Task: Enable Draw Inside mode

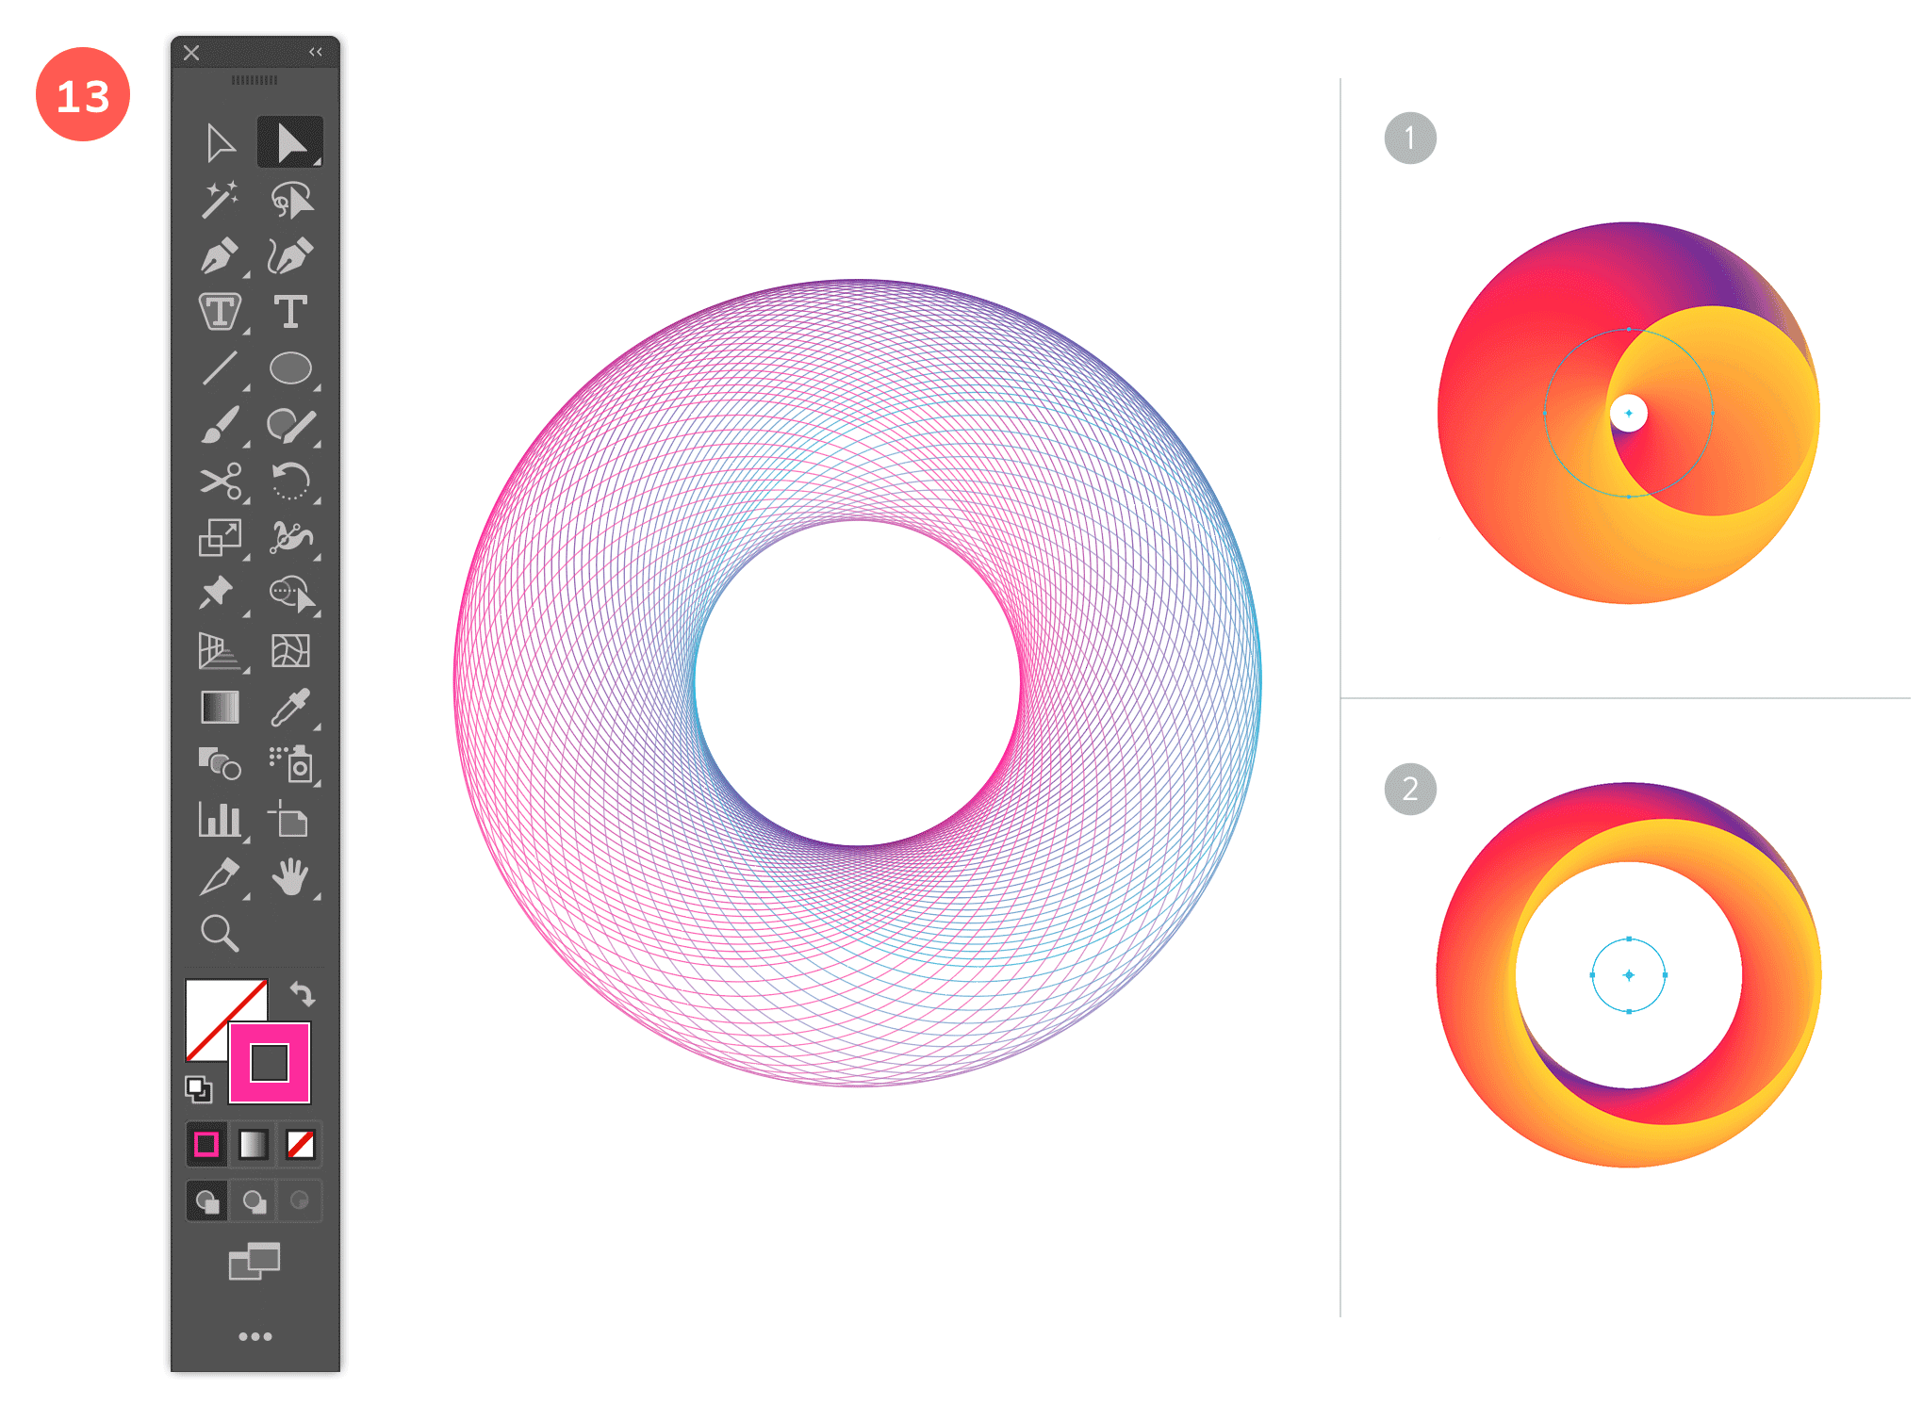Action: [x=300, y=1201]
